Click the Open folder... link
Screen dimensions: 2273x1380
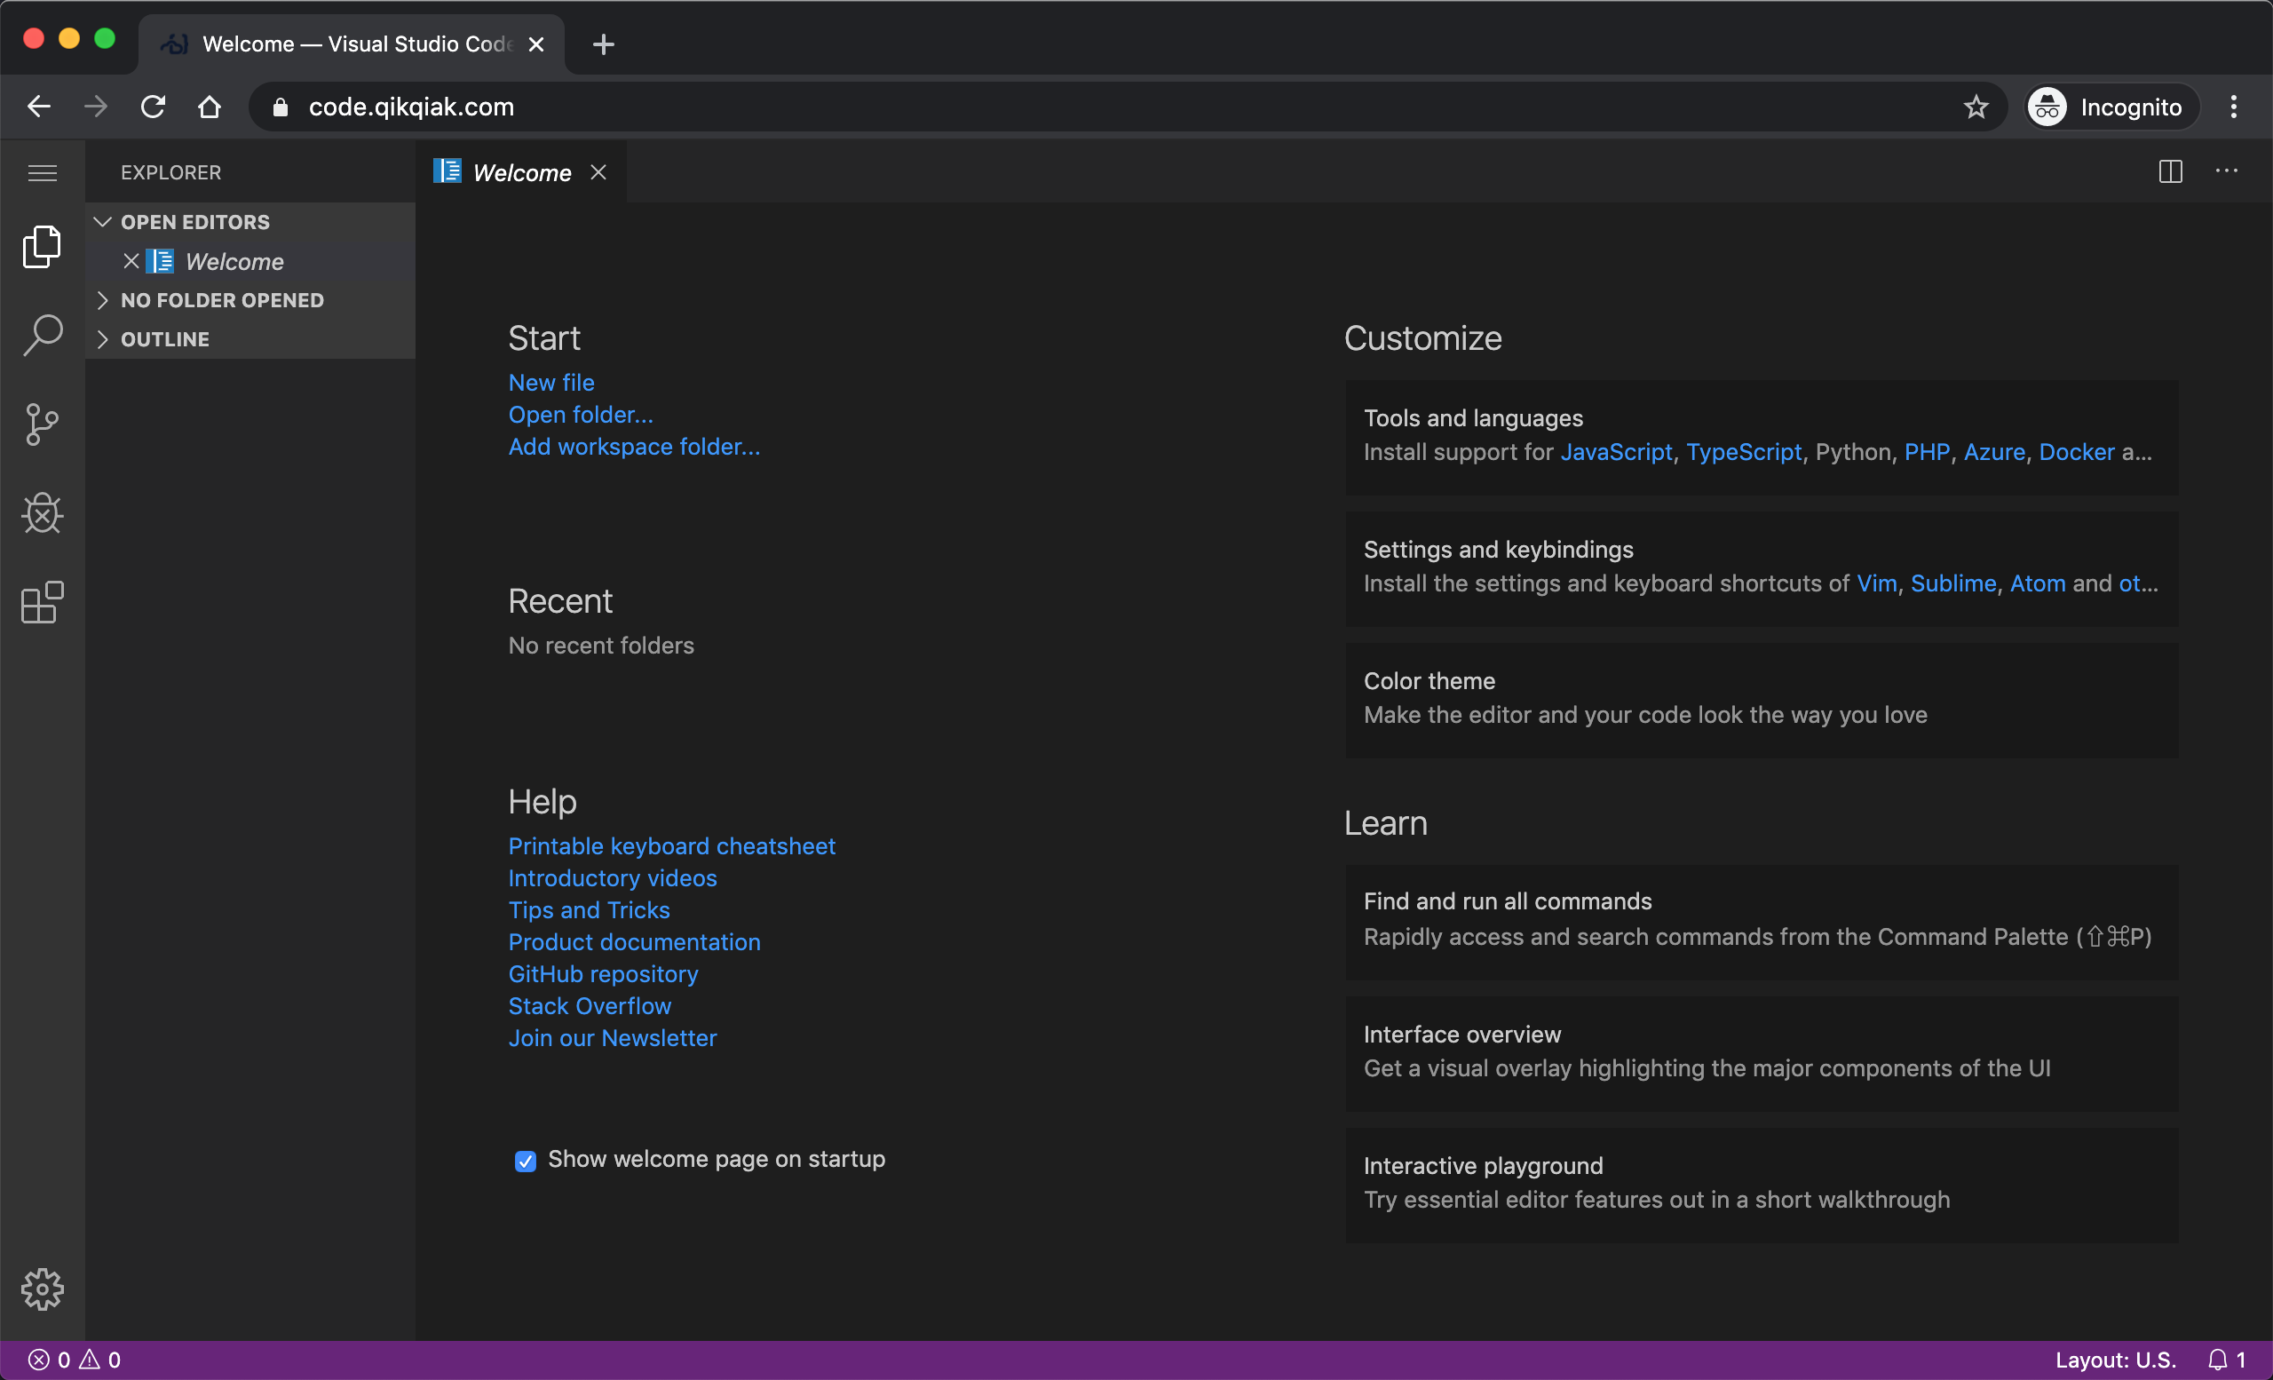[581, 414]
